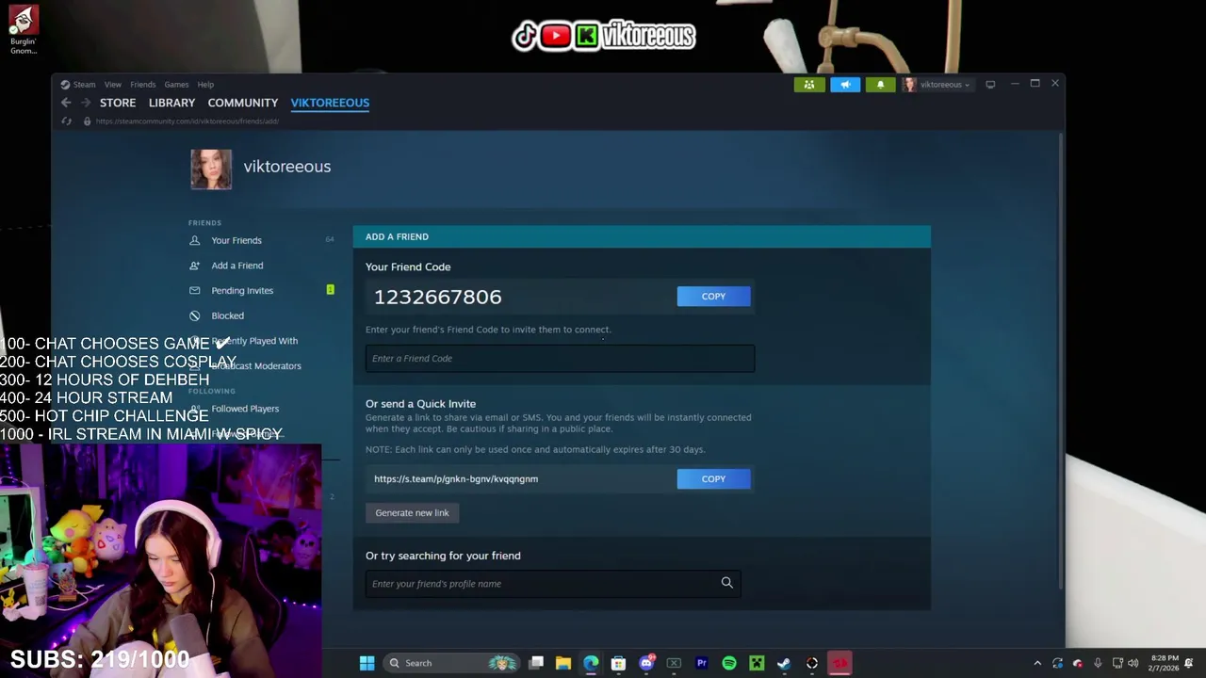Open the Games menu

pyautogui.click(x=176, y=85)
